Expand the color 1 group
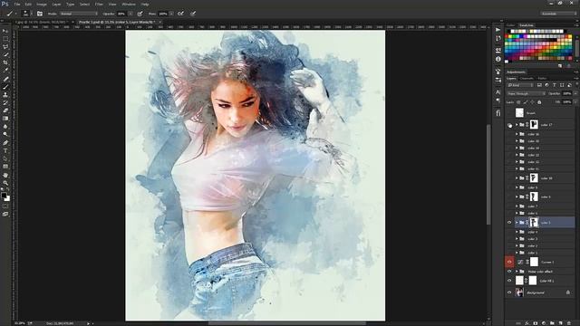Screen dimensions: 580x326 517,253
